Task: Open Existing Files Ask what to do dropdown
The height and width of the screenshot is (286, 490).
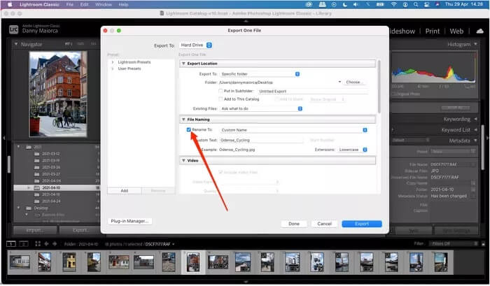Action: click(x=261, y=108)
